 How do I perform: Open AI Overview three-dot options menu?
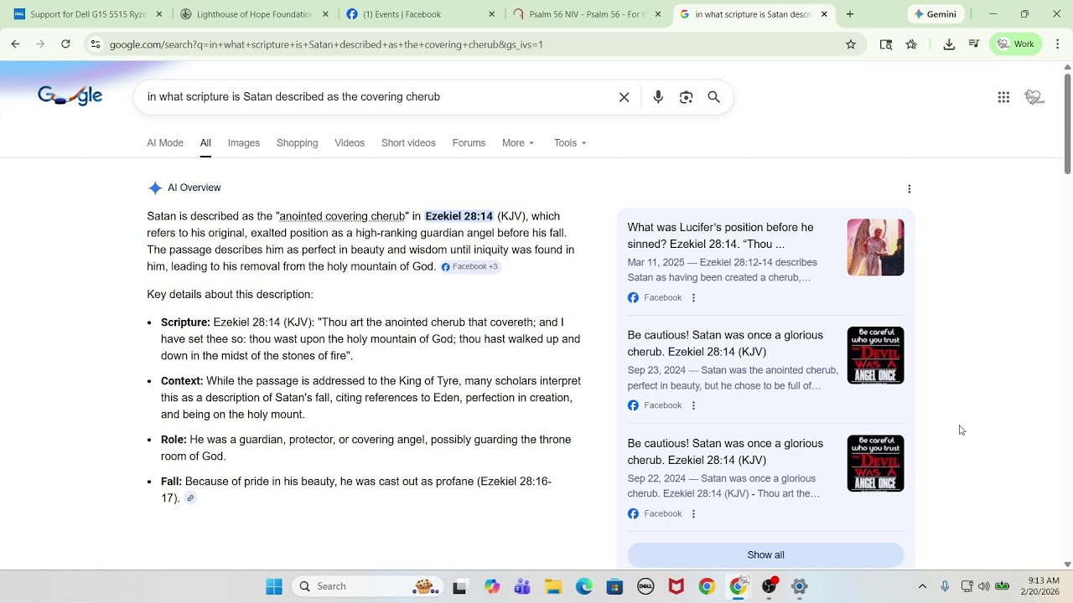tap(910, 189)
